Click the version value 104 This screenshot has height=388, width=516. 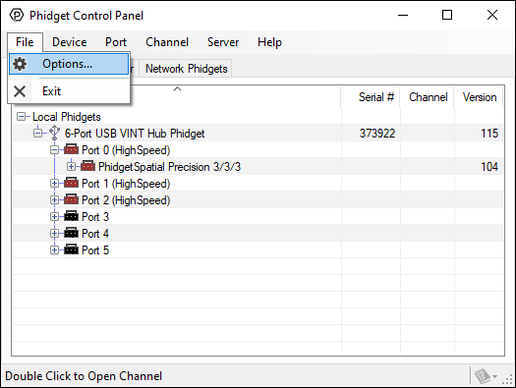[489, 167]
